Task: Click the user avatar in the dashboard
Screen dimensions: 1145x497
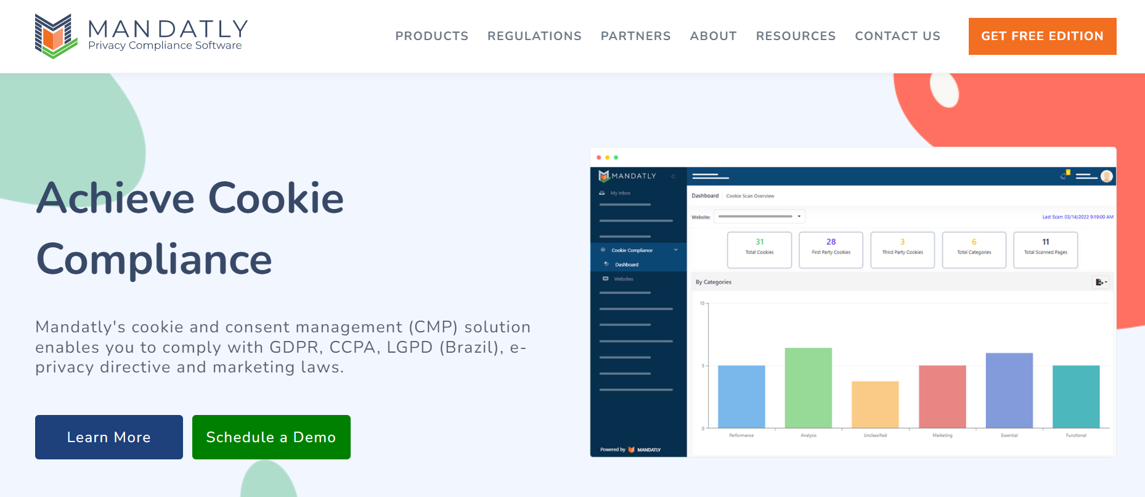Action: click(1107, 176)
